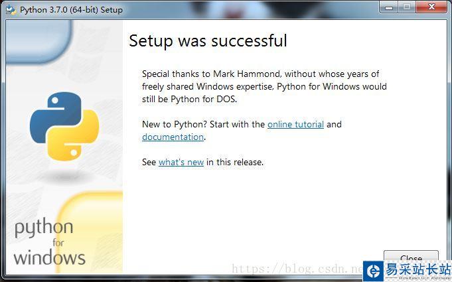Click the "in this release" text
This screenshot has height=282, width=452.
coord(235,162)
